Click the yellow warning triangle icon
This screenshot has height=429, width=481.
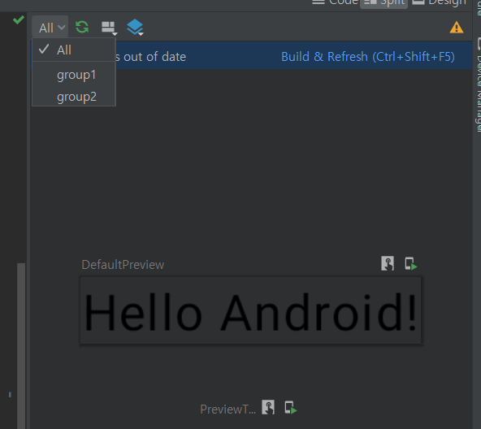(x=457, y=28)
